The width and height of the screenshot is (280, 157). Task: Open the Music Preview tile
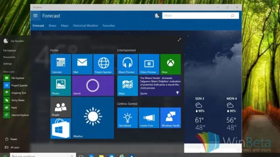(x=127, y=64)
